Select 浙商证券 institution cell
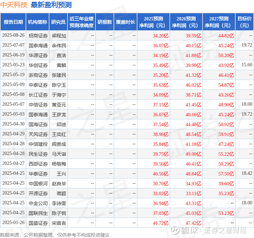The height and width of the screenshot is (238, 254). tap(38, 75)
